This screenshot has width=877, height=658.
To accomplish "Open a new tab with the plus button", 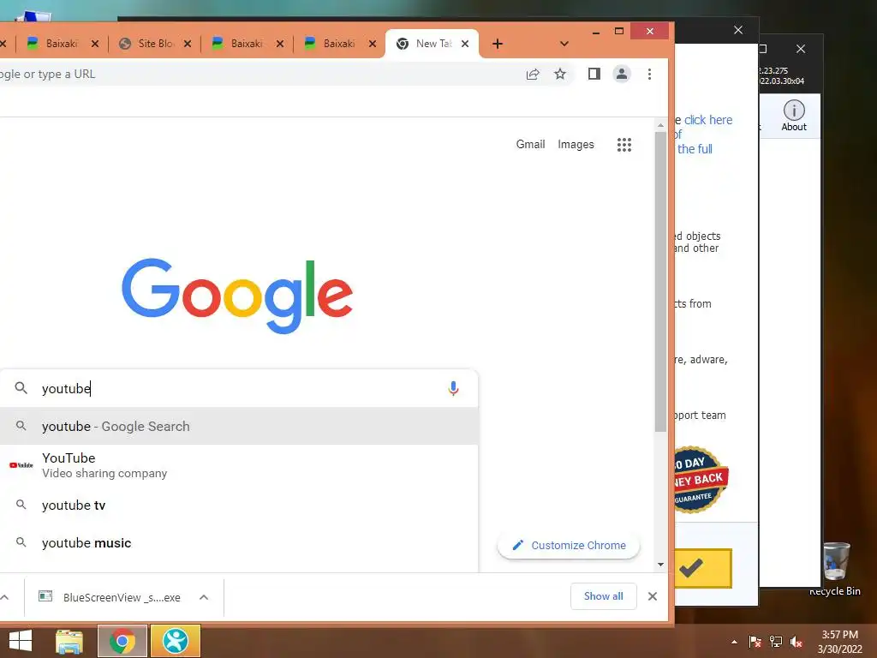I will (x=498, y=44).
